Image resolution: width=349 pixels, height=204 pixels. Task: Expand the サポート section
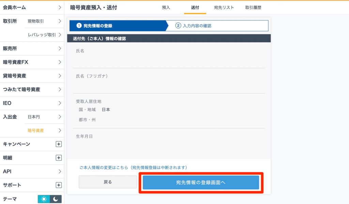point(58,185)
